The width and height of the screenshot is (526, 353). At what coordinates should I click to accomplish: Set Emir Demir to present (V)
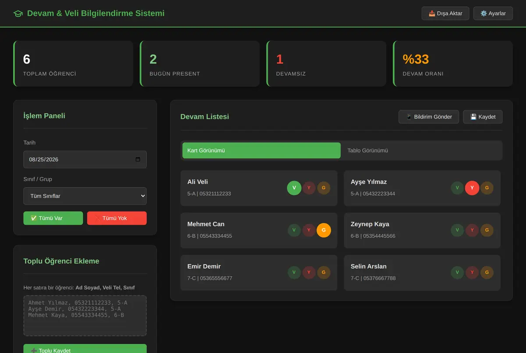(294, 272)
